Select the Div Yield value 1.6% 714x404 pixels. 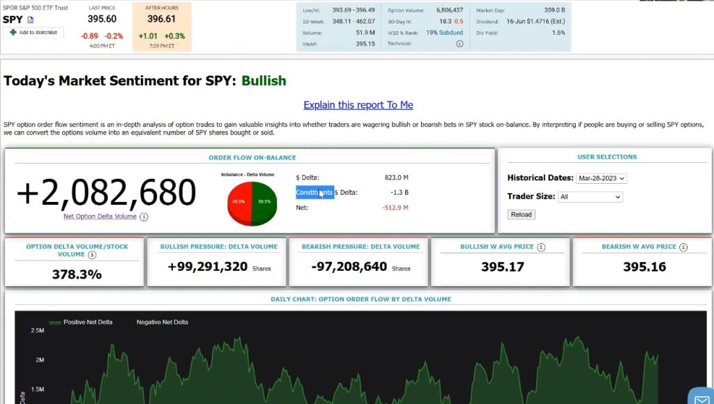point(559,33)
